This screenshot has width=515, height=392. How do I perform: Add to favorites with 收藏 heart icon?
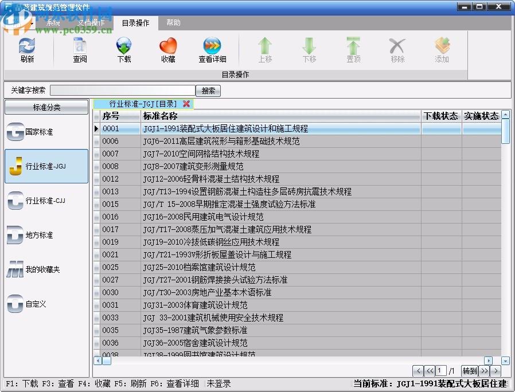[x=168, y=49]
